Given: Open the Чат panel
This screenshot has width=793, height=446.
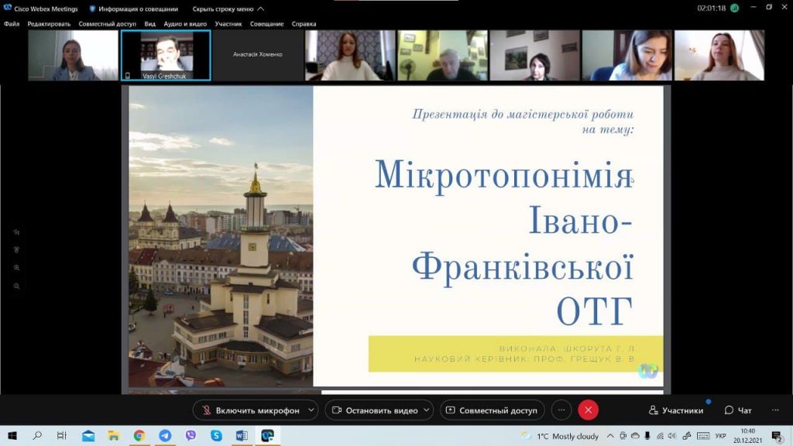Looking at the screenshot, I should (738, 410).
